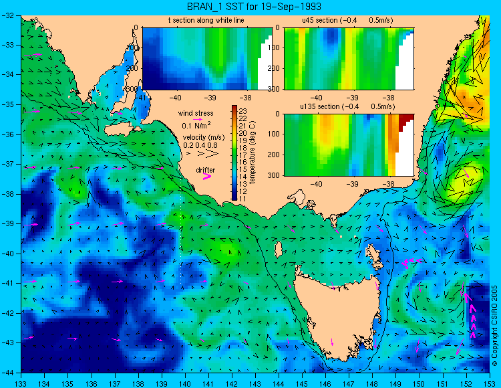This screenshot has height=388, width=501.
Task: Click the chart title BRAN_1 SST for 19-Sep-1993
Action: 254,7
